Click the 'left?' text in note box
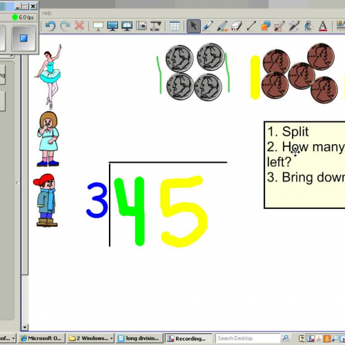 pyautogui.click(x=279, y=162)
